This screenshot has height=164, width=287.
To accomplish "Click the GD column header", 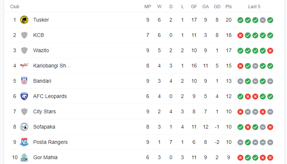I will [x=217, y=7].
